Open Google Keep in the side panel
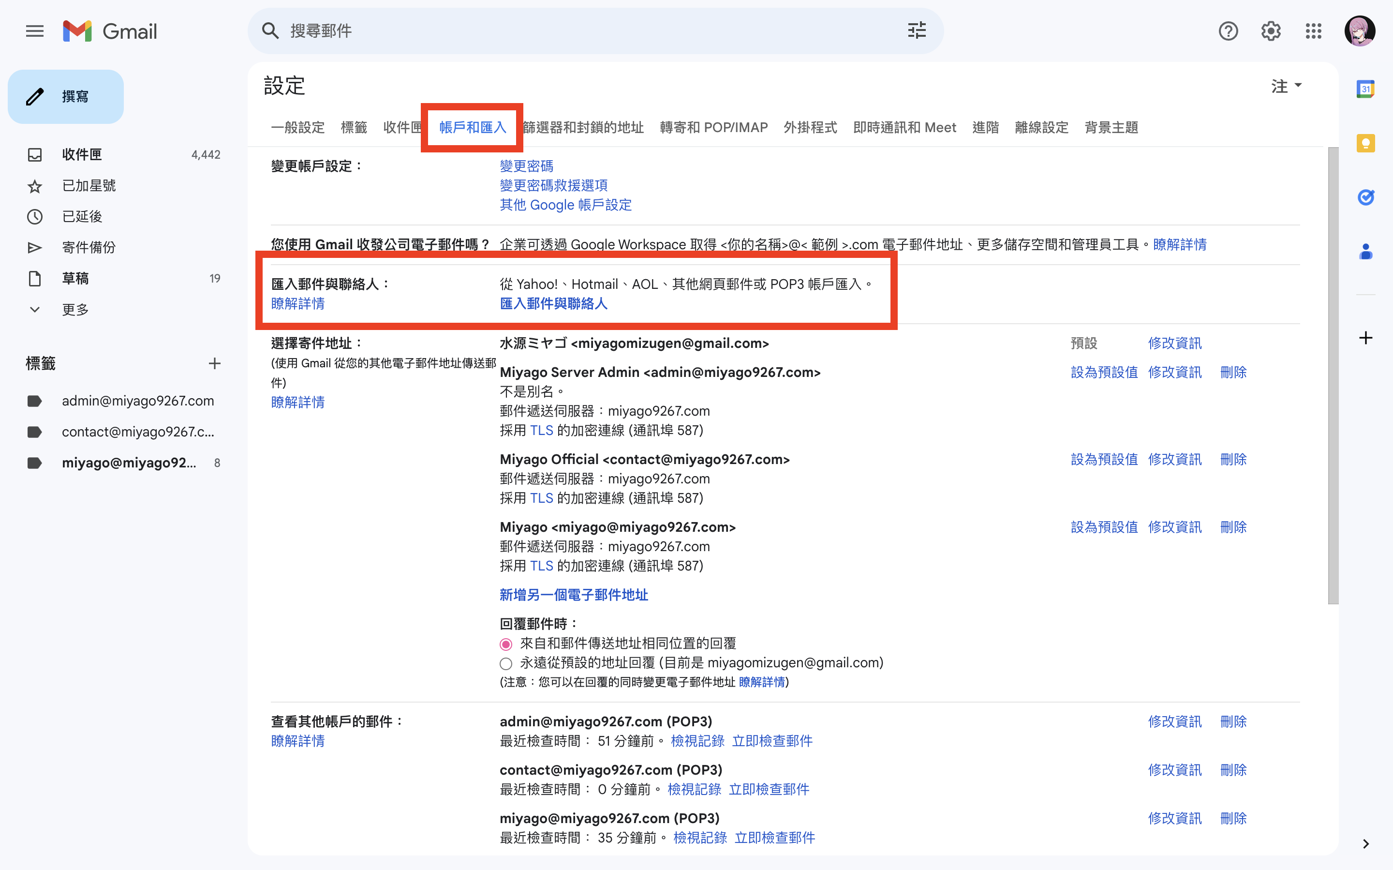 [1366, 143]
